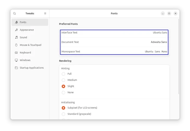Image resolution: width=190 pixels, height=131 pixels.
Task: Switch to the Appearance page
Action: (30, 30)
